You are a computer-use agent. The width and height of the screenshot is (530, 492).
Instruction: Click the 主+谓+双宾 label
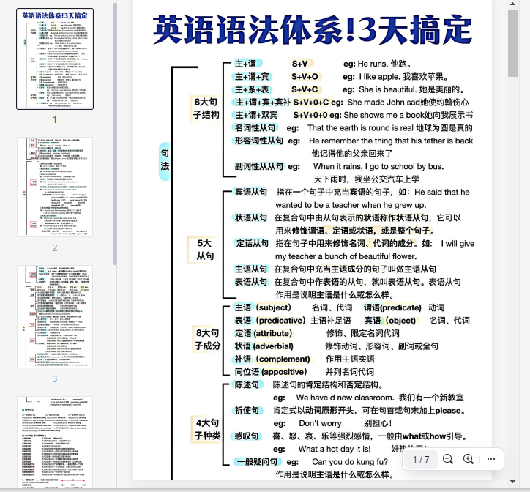click(x=256, y=115)
